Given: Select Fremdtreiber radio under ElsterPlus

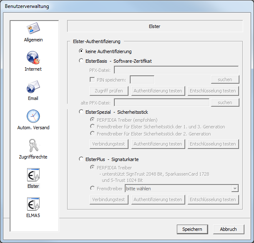Looking at the screenshot, I should point(92,188).
